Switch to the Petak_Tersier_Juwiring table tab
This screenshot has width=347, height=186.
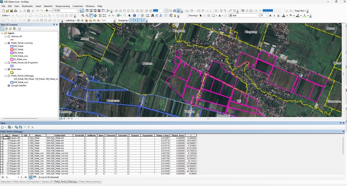(90, 182)
